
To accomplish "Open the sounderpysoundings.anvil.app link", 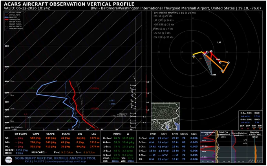I will pos(66,162).
